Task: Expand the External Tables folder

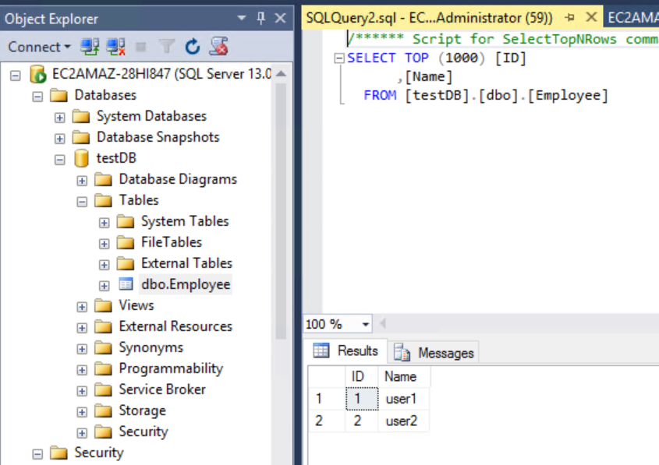Action: [x=105, y=265]
